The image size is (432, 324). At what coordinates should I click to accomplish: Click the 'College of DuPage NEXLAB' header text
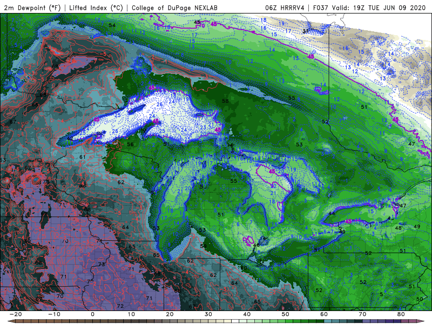(174, 8)
